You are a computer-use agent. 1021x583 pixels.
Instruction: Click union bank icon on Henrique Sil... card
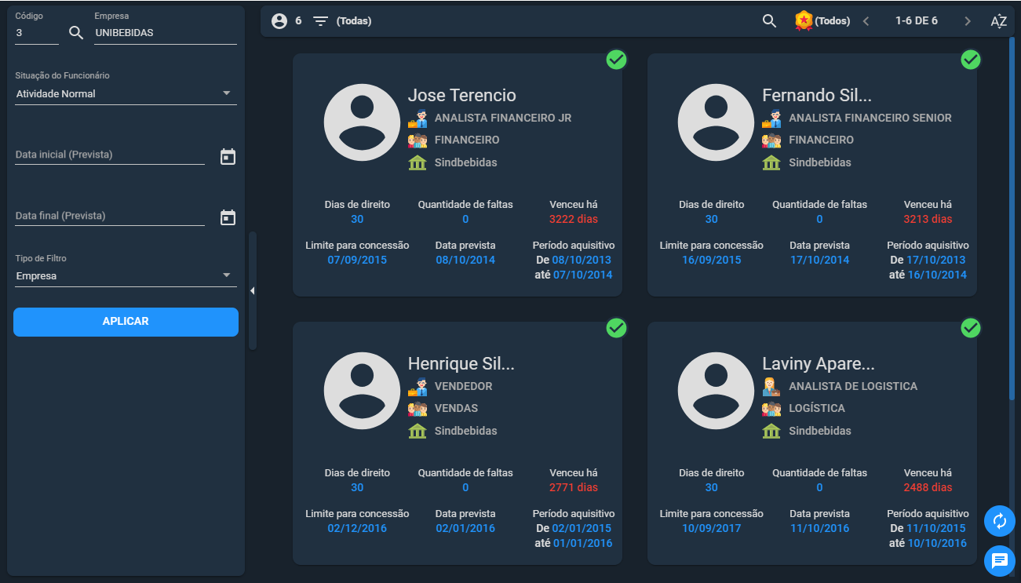click(x=418, y=431)
